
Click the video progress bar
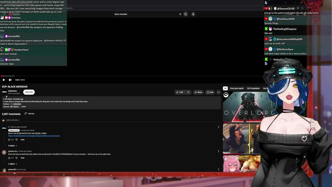(x=132, y=76)
